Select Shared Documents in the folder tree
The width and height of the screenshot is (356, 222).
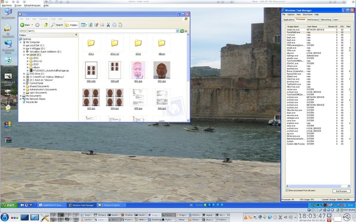39,87
